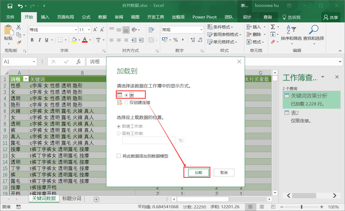The image size is (345, 211).
Task: Open the 数据 ribbon tab
Action: pos(103,17)
